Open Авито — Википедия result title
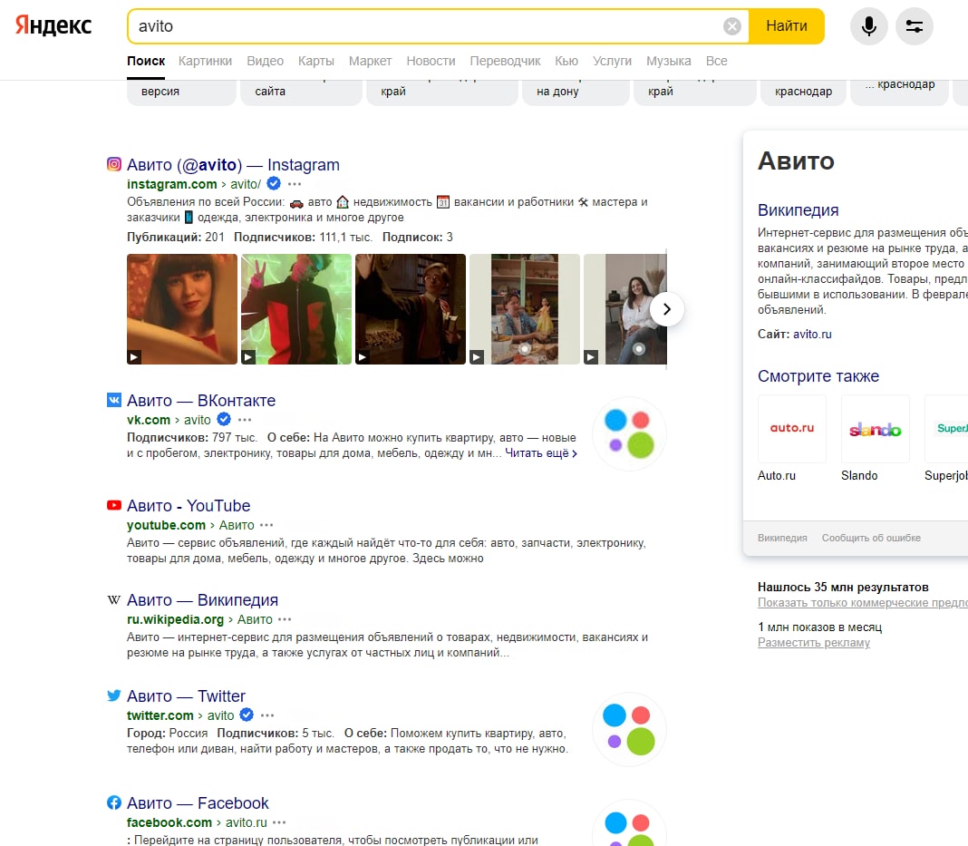968x846 pixels. click(202, 600)
